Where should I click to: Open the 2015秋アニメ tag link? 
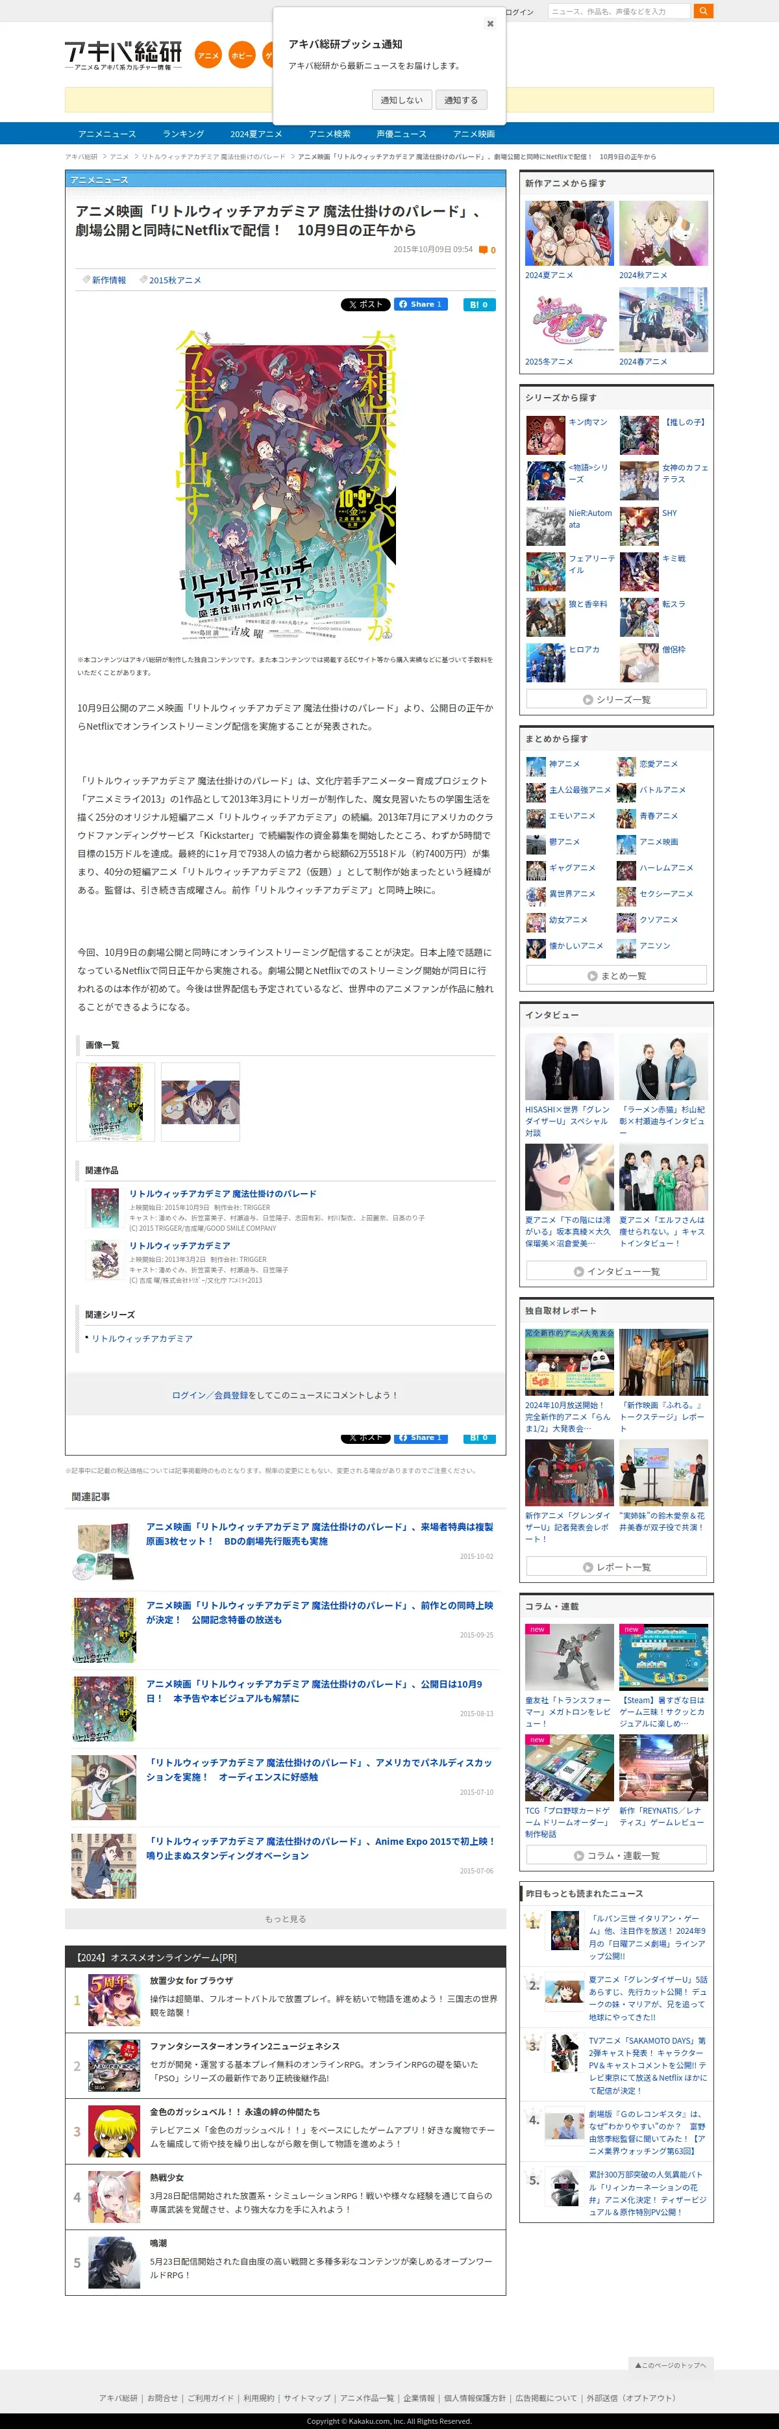coord(174,280)
